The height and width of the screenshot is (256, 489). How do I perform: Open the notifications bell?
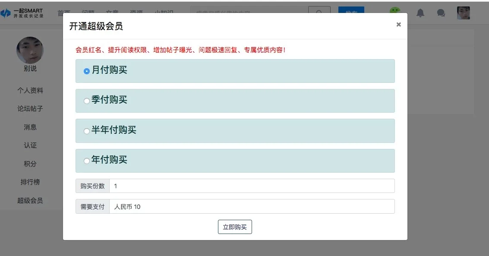tap(420, 13)
